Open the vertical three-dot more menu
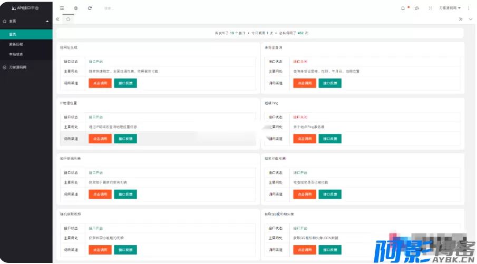This screenshot has width=477, height=264. 469,8
